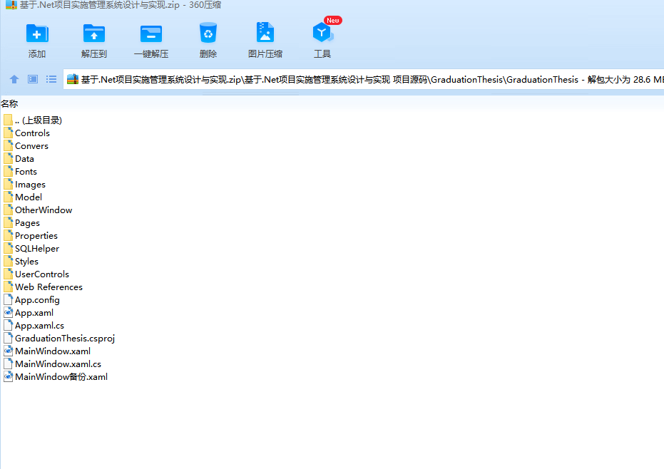The width and height of the screenshot is (664, 469).
Task: Click the XAML file icon beside App.xaml
Action: pyautogui.click(x=8, y=312)
